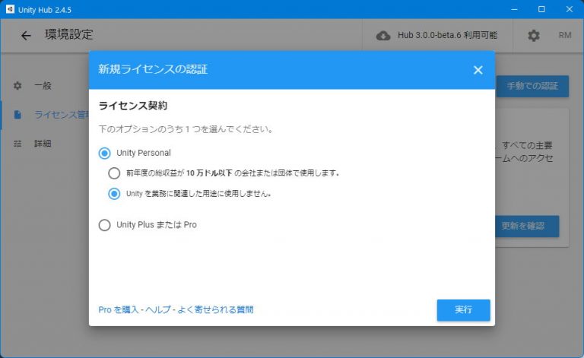
Task: Open the Pro を購入 link
Action: tap(119, 309)
